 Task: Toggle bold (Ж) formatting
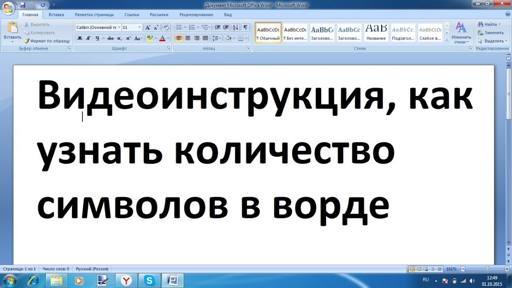click(x=80, y=38)
